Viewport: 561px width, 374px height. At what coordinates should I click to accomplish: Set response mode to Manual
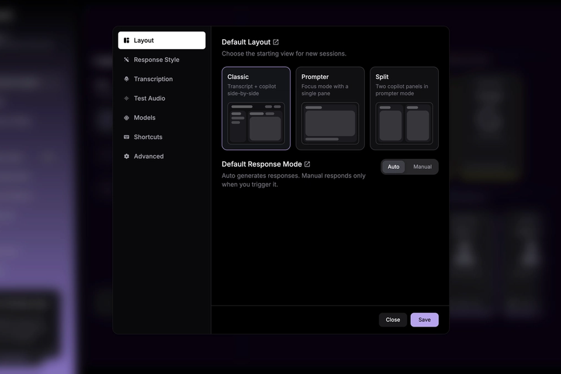422,167
